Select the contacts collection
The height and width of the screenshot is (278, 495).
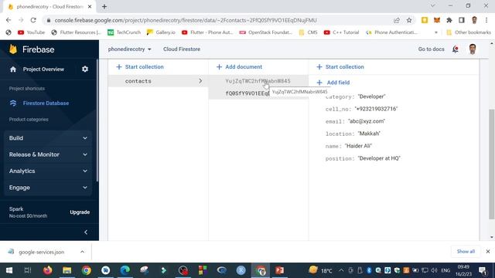pyautogui.click(x=158, y=81)
